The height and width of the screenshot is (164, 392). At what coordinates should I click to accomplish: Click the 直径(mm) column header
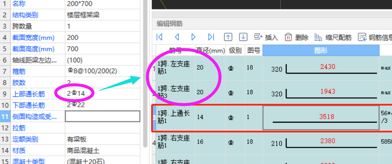point(210,51)
